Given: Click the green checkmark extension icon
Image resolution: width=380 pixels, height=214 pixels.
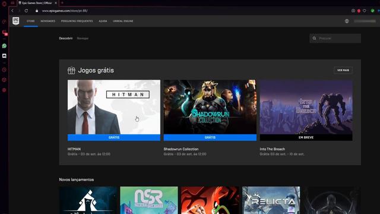Looking at the screenshot, I should pos(372,11).
